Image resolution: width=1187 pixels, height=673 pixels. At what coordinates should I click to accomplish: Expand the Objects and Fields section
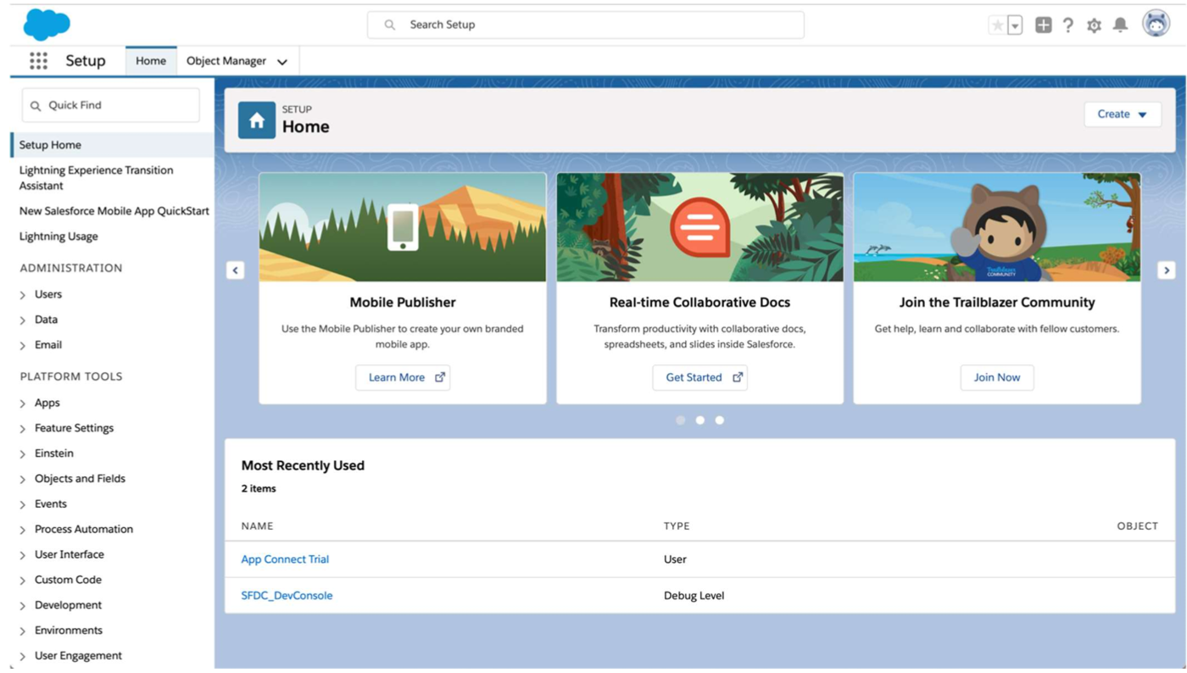tap(23, 480)
